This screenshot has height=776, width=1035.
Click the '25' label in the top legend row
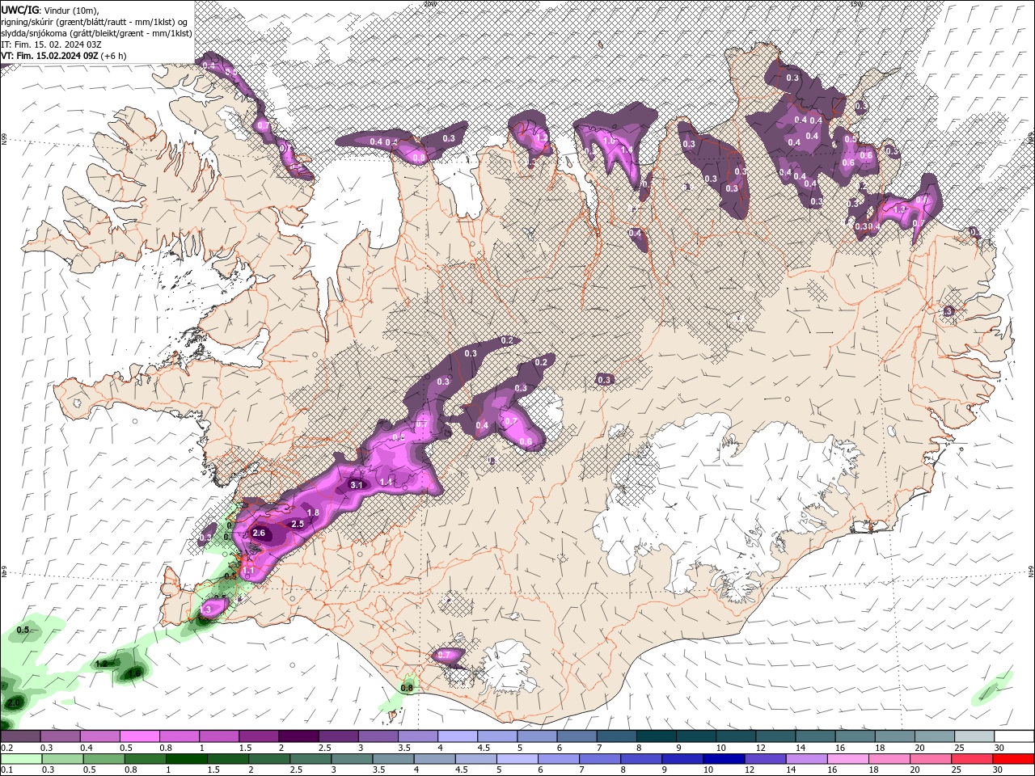click(x=958, y=748)
